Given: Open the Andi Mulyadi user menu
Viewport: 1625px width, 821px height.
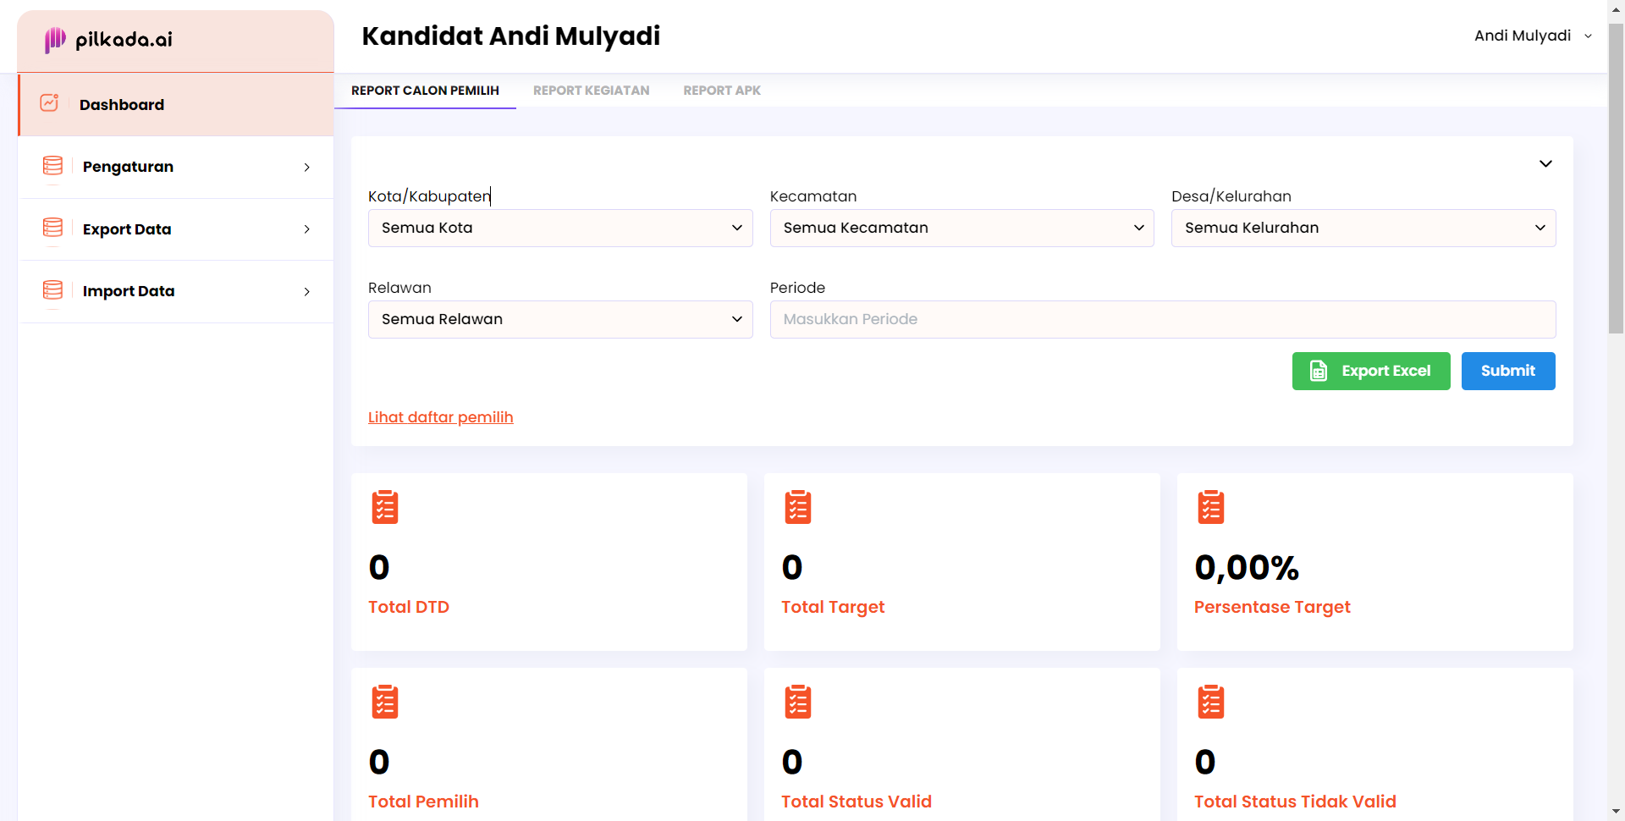Looking at the screenshot, I should [1533, 36].
